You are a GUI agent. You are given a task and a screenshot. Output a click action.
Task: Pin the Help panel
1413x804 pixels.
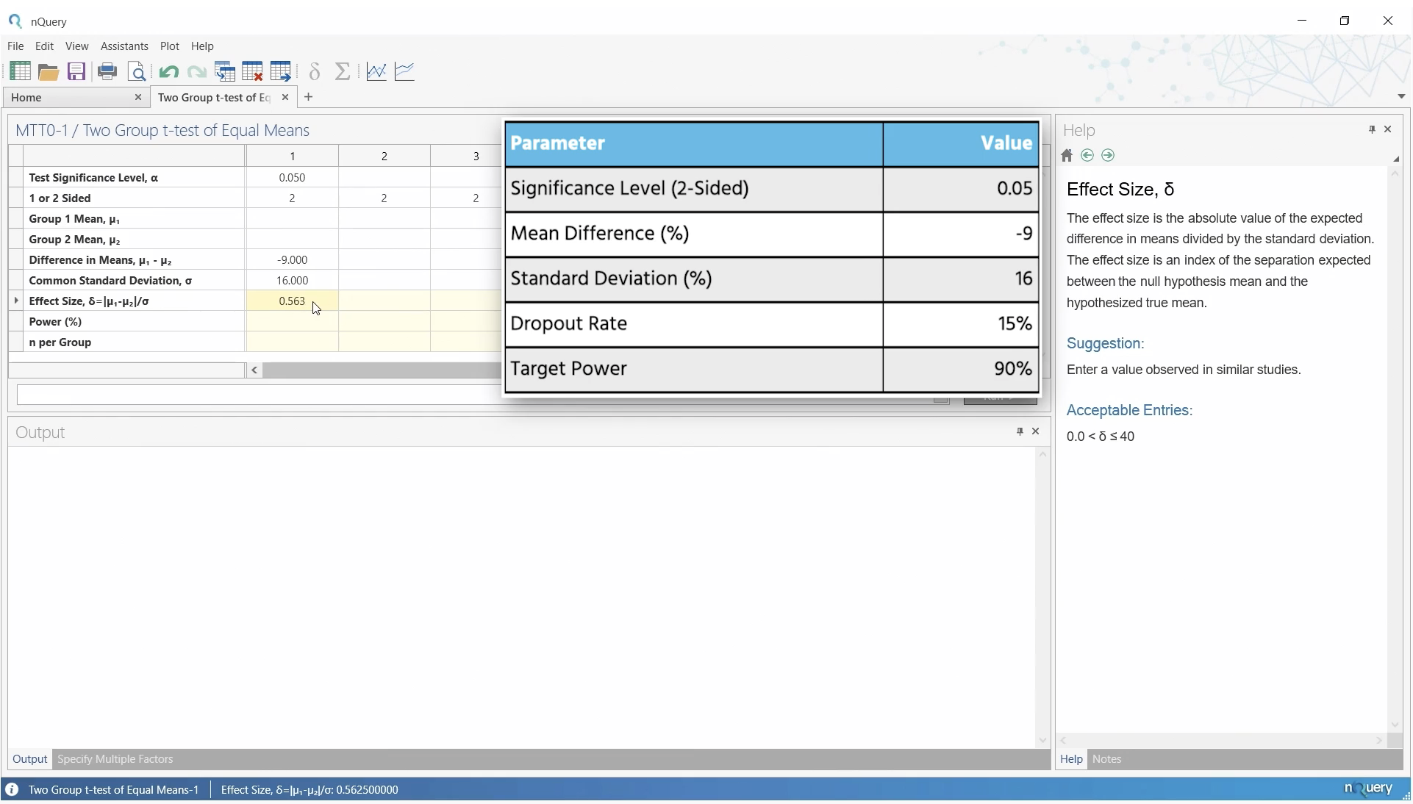(x=1372, y=129)
